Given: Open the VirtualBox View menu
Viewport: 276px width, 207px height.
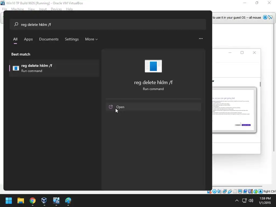Looking at the screenshot, I should pyautogui.click(x=31, y=9).
